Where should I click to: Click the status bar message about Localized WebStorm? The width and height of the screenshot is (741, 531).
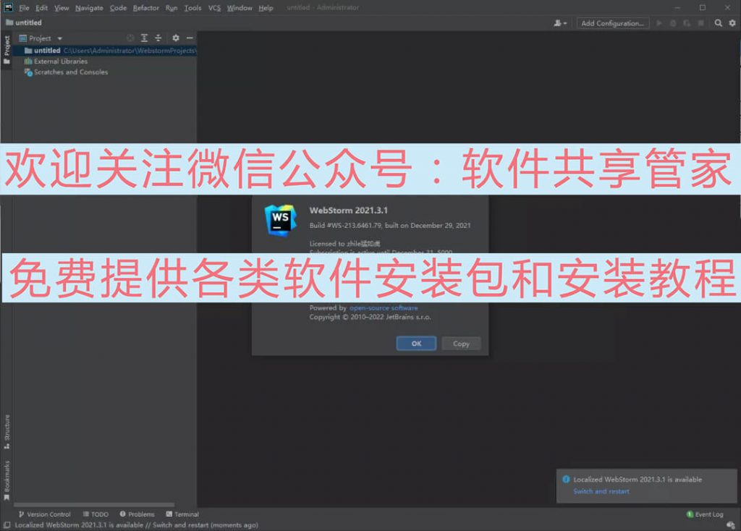point(137,525)
